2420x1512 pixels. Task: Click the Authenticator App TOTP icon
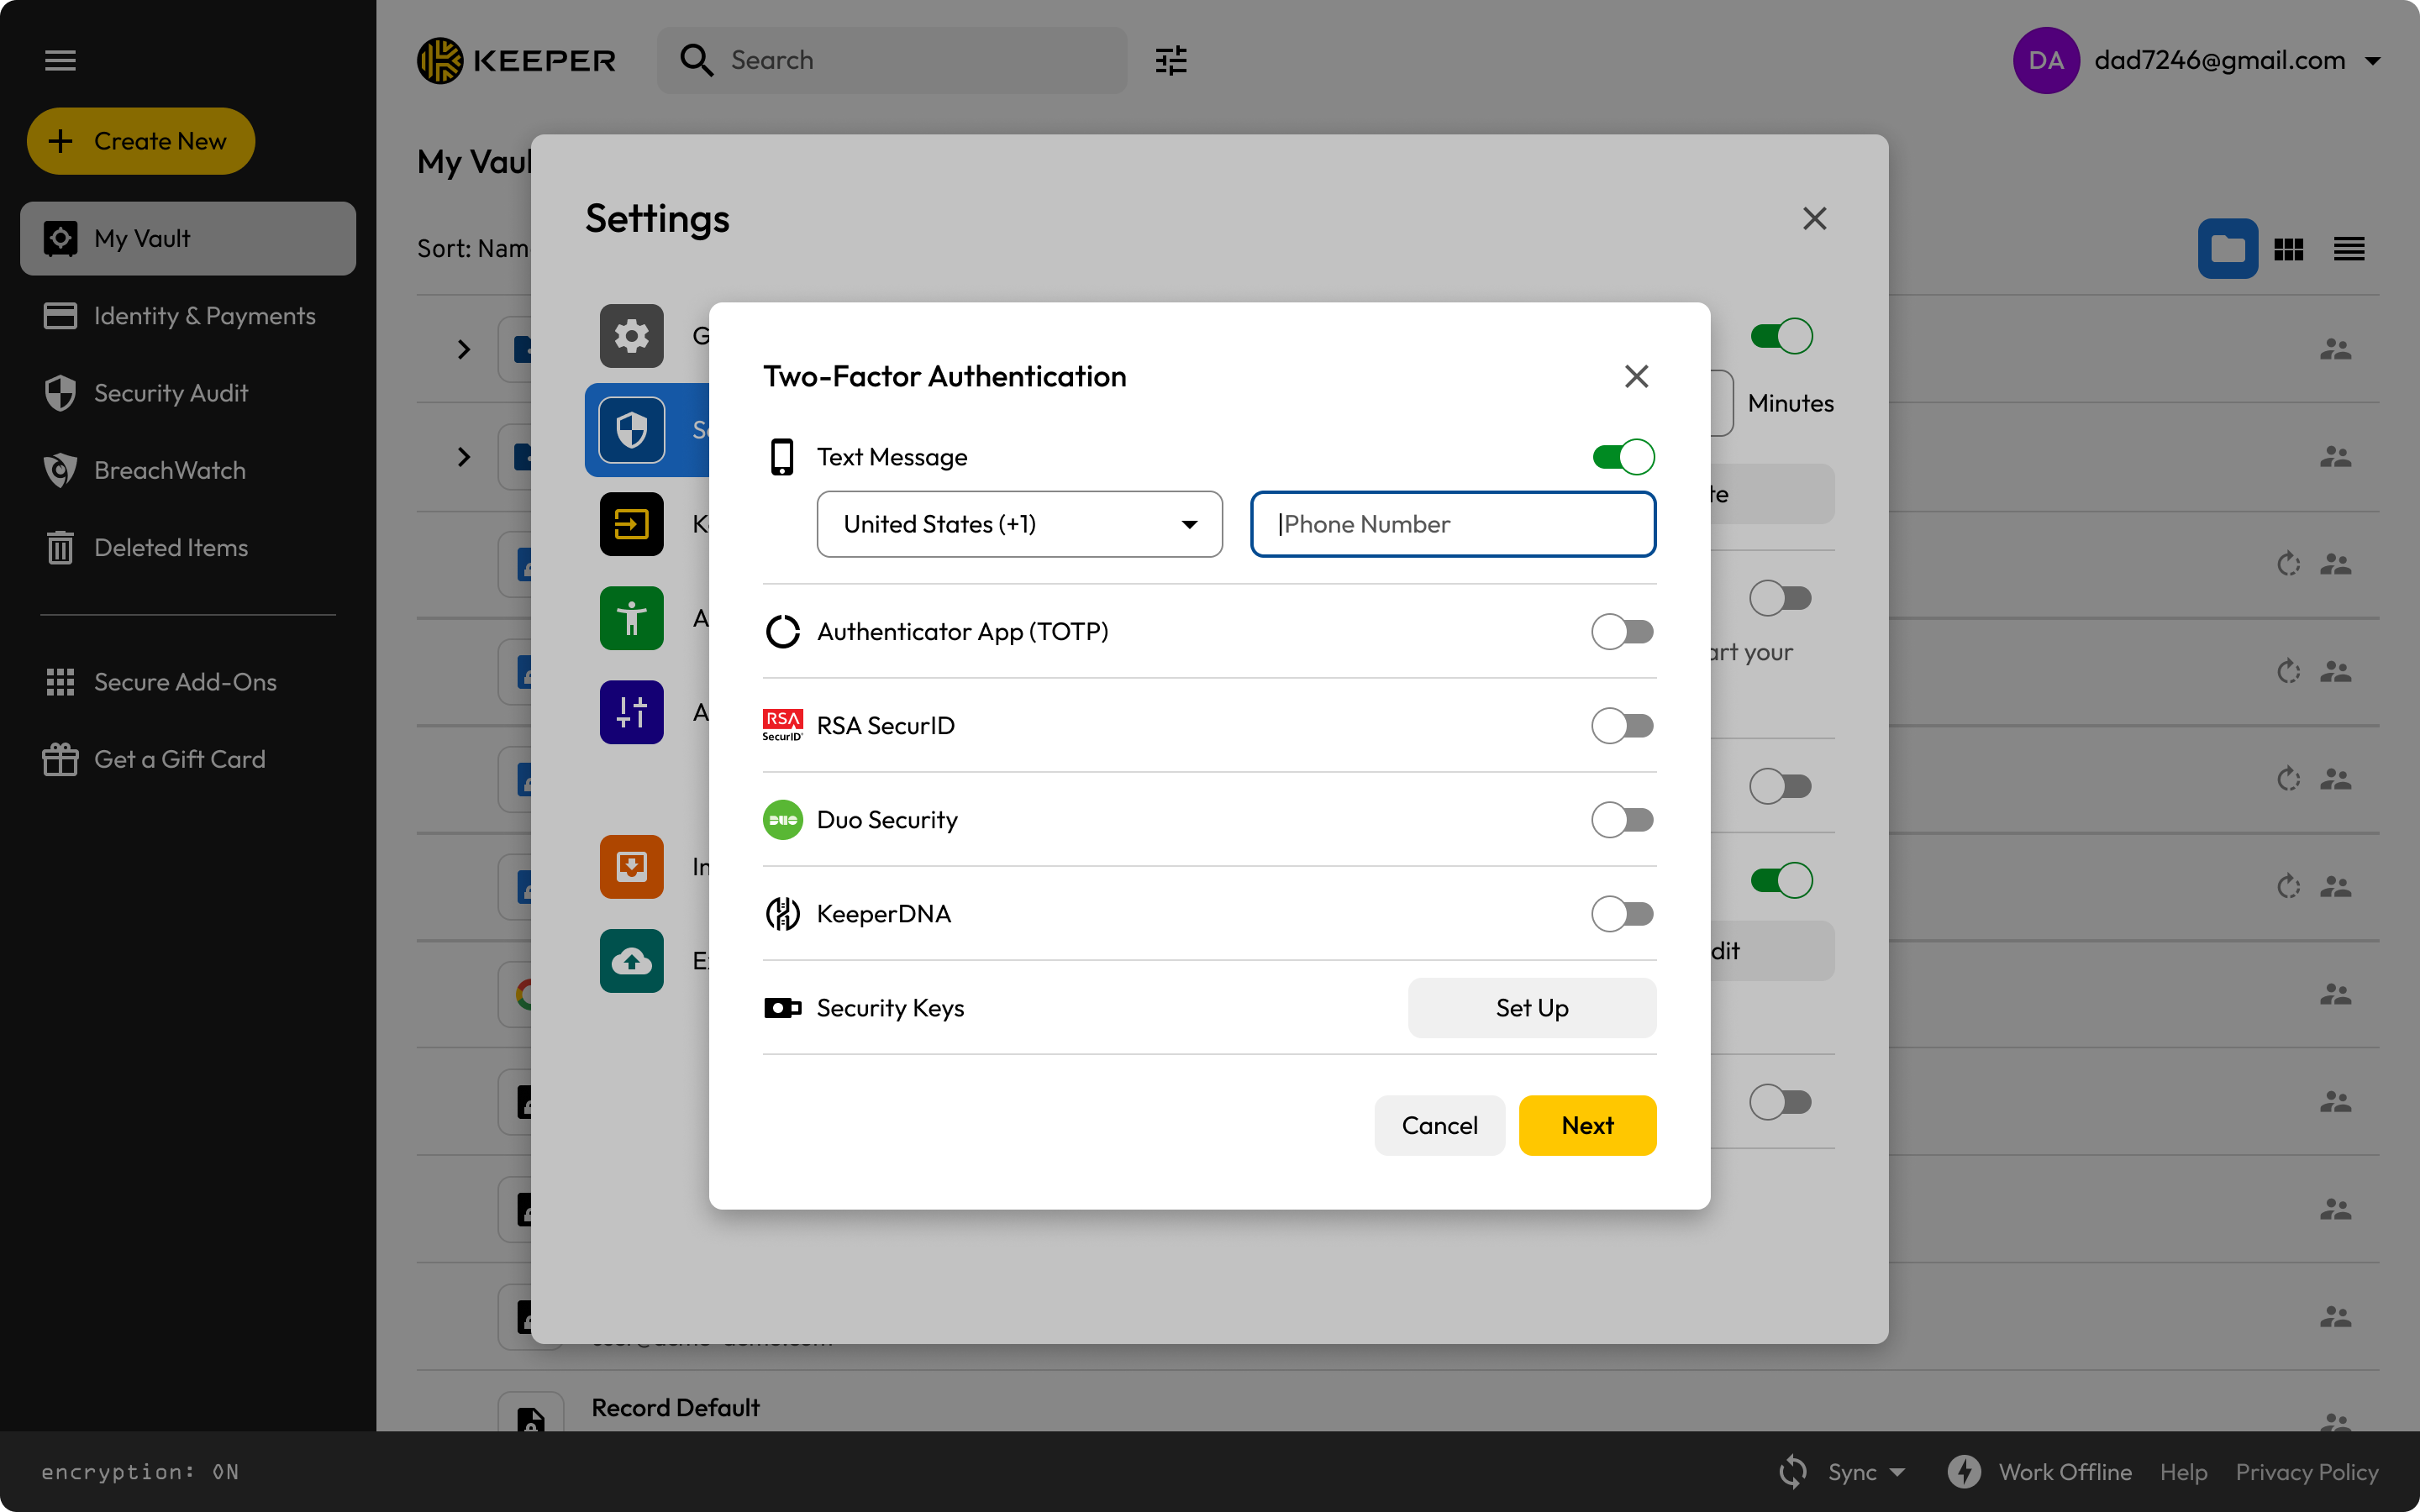tap(782, 631)
